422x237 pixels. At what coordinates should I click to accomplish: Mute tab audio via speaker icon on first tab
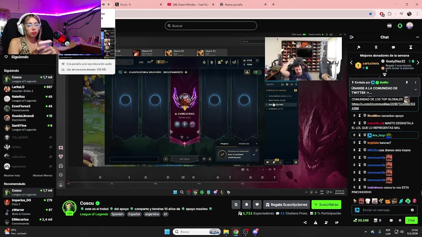(x=103, y=5)
